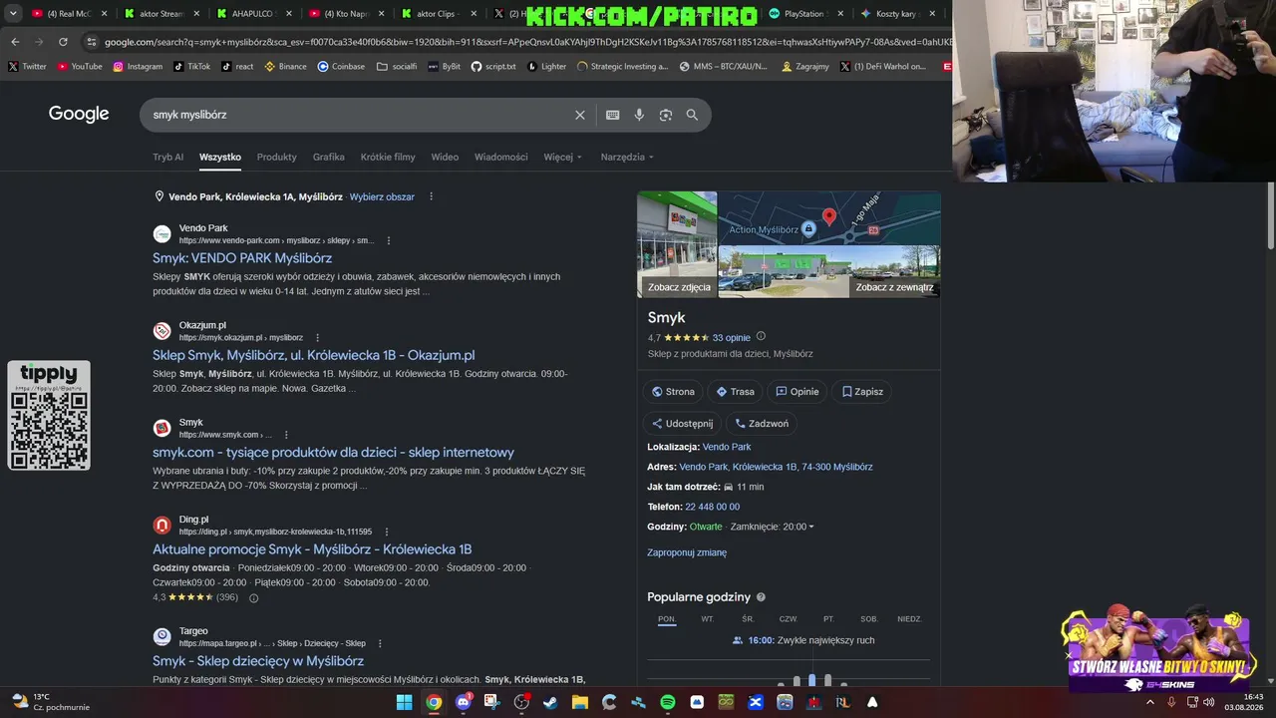Open the Okazjum.pl Sklep Smyk result
Viewport: 1276px width, 718px height.
(x=314, y=355)
